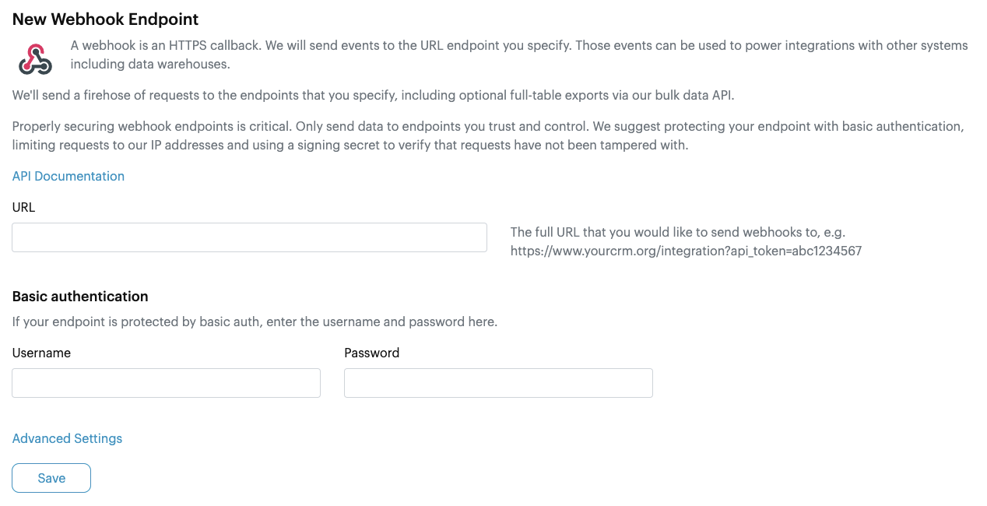This screenshot has height=506, width=987.
Task: Open the API Documentation link
Action: (x=68, y=176)
